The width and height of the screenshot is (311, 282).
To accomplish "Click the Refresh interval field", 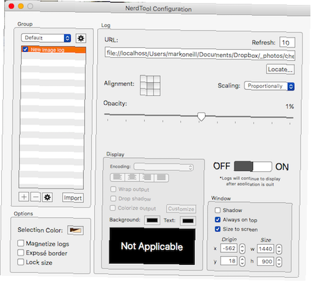I will tap(287, 42).
